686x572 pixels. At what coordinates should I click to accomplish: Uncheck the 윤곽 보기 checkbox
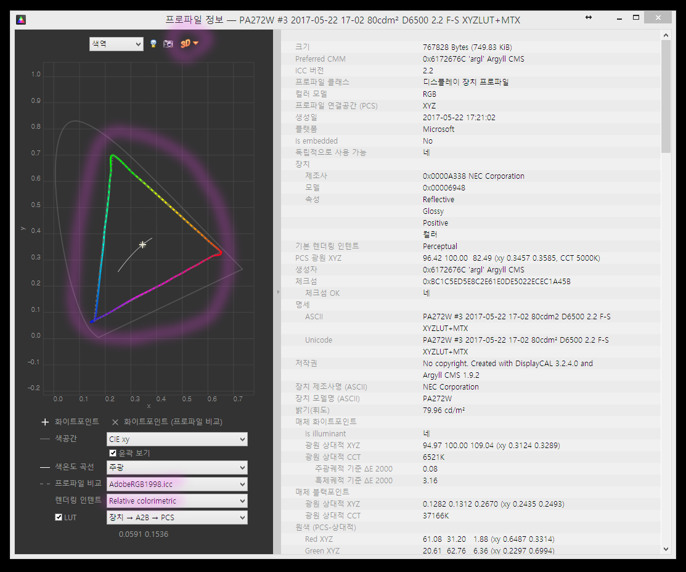click(113, 453)
